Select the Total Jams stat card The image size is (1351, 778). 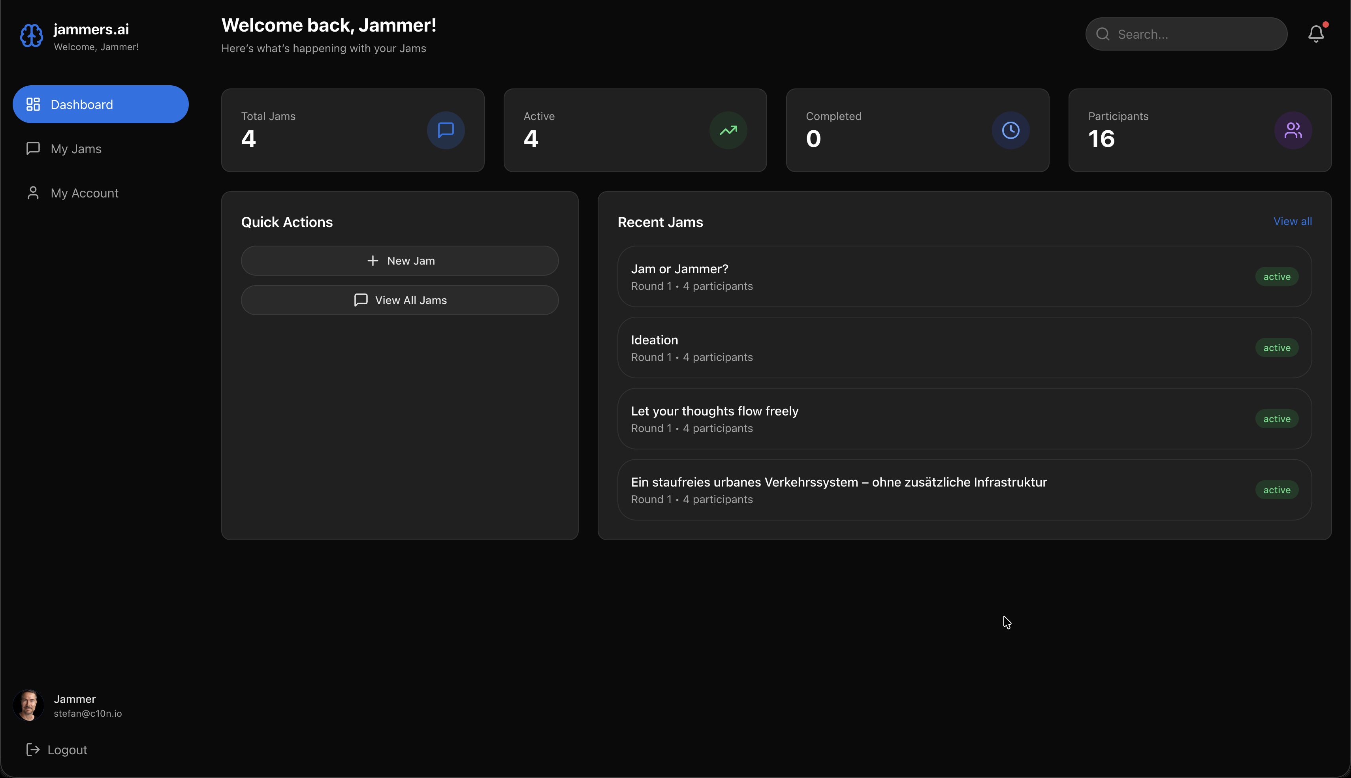[x=353, y=130]
